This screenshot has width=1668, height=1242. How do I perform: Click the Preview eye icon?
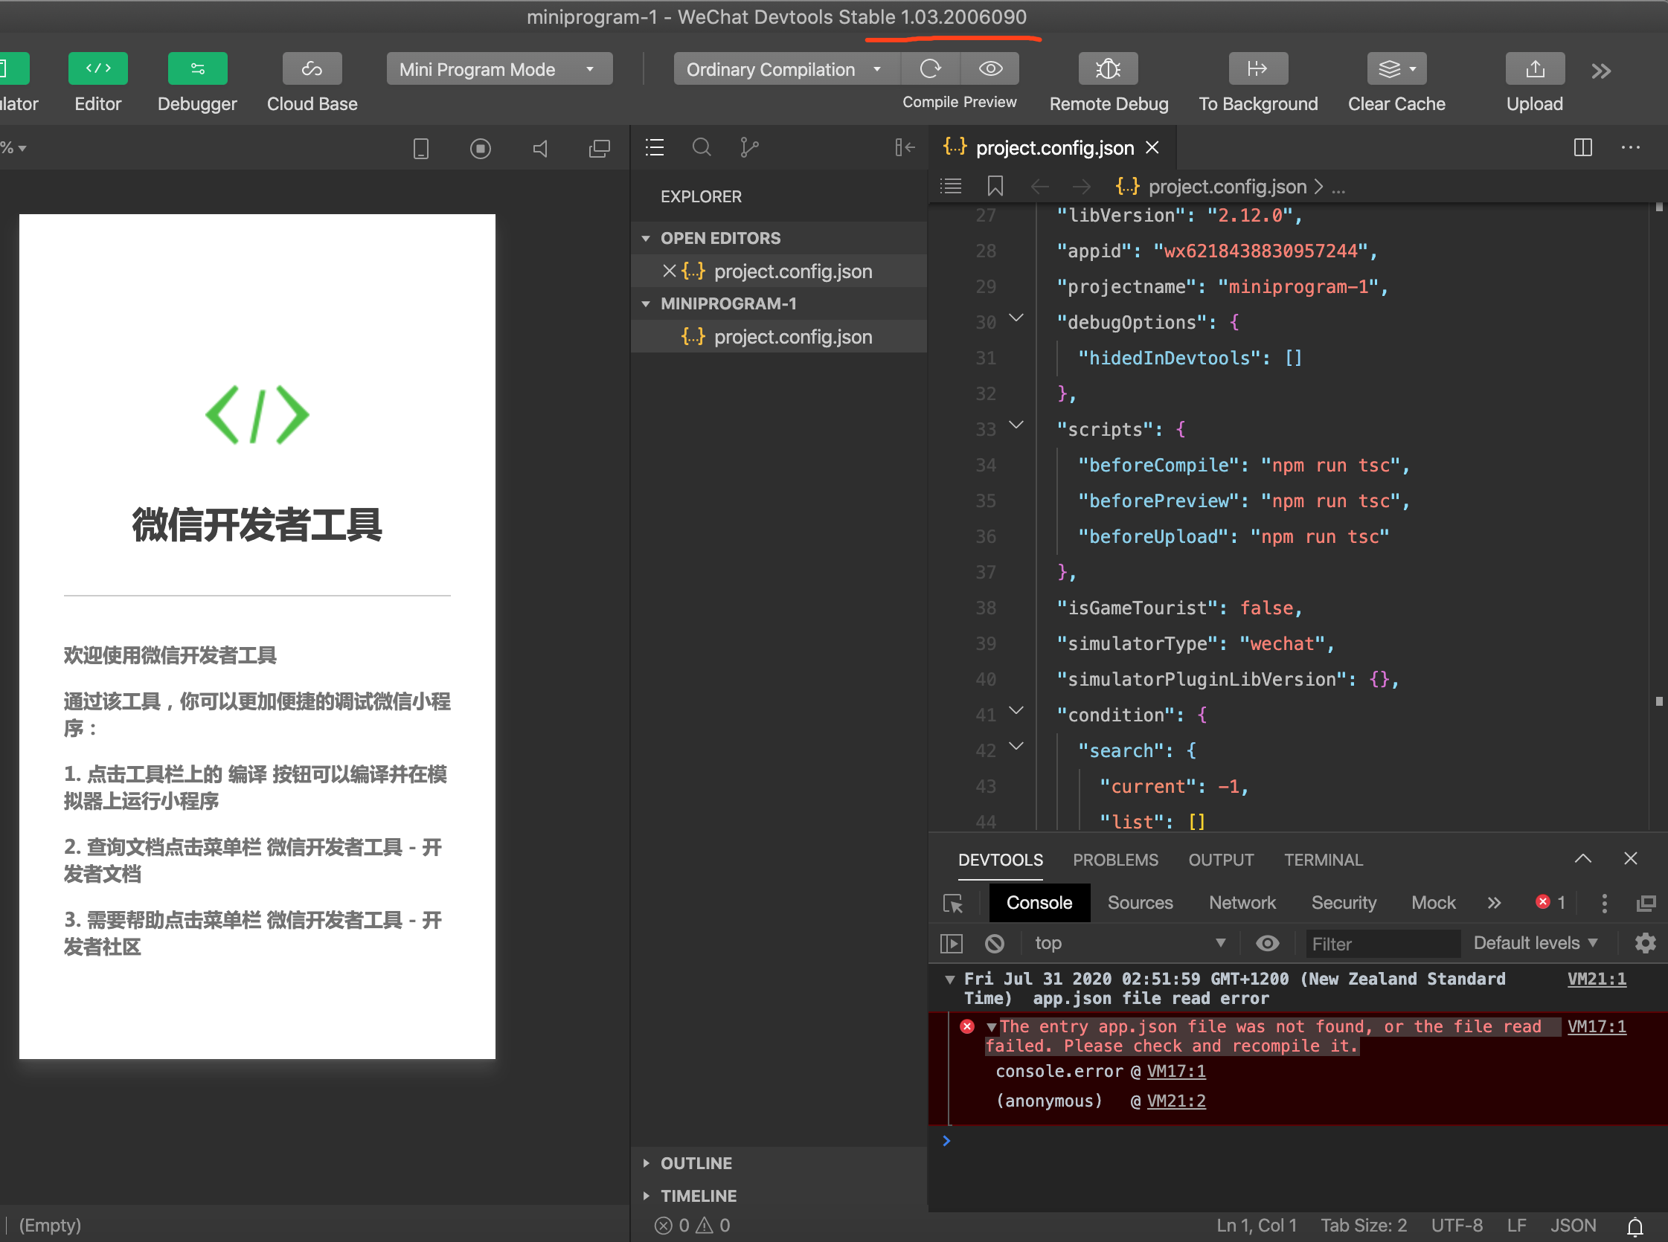coord(990,68)
